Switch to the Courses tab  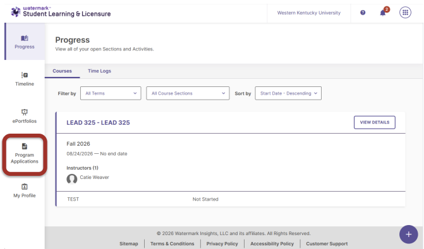coord(62,71)
